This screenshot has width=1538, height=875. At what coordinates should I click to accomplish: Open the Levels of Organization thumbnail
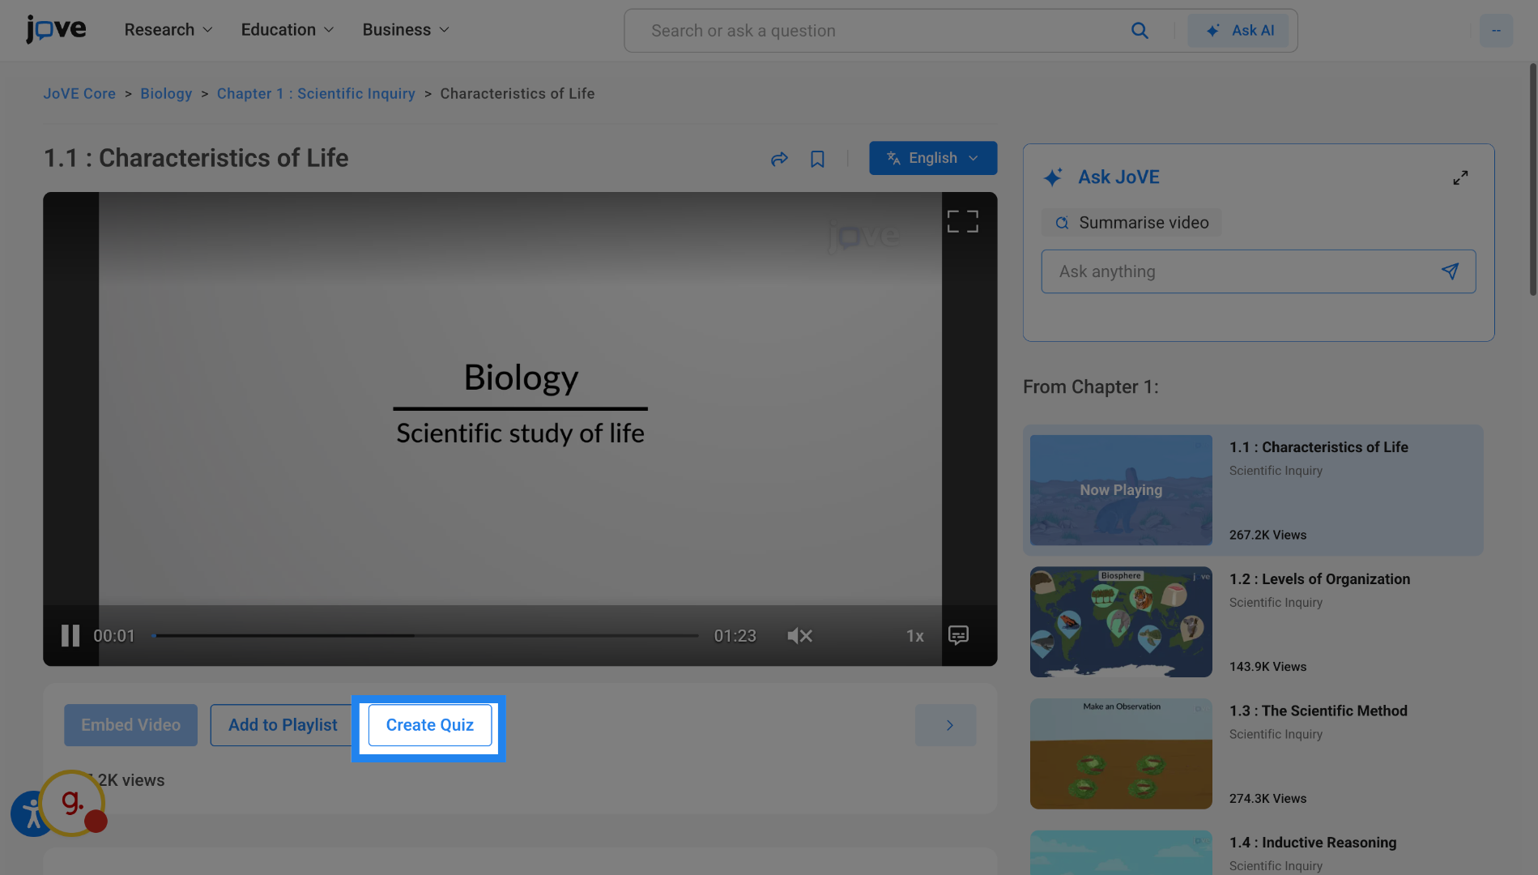(x=1120, y=621)
